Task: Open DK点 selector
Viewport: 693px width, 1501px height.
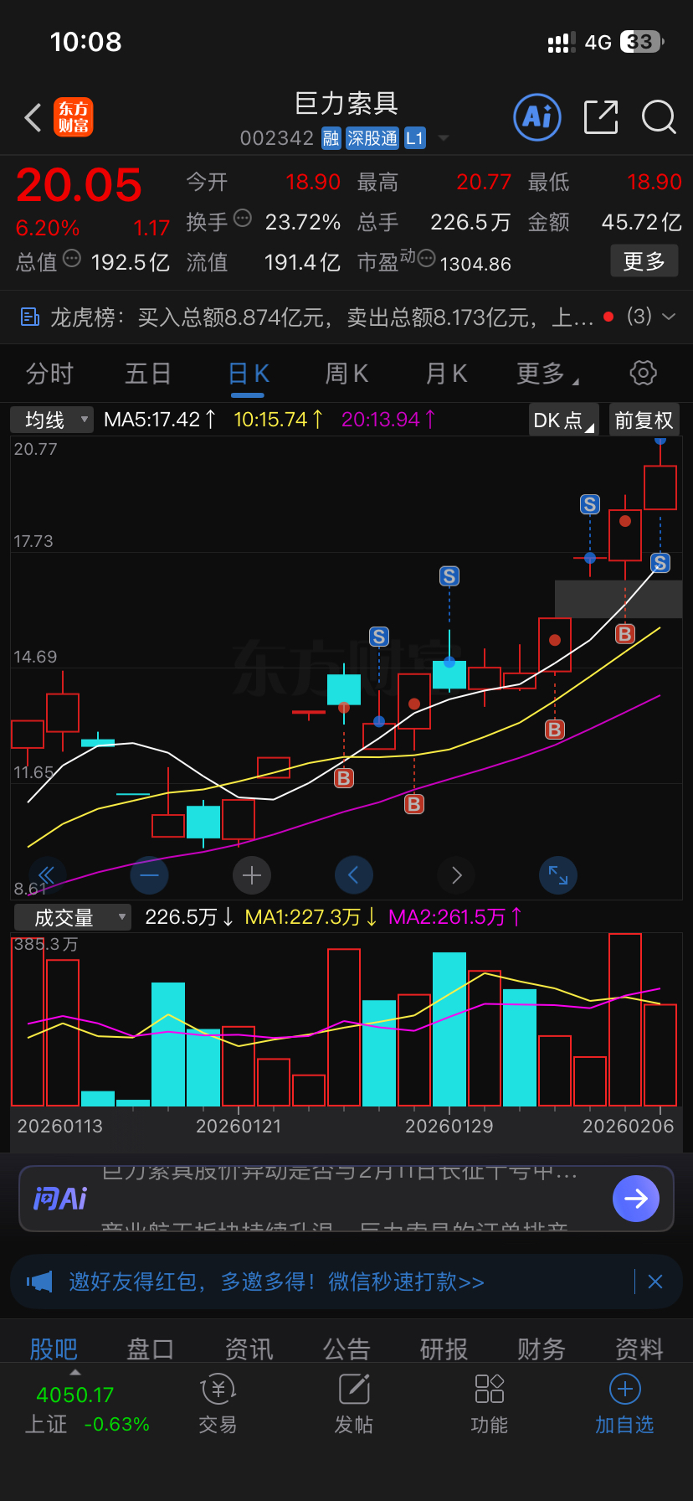Action: click(564, 420)
